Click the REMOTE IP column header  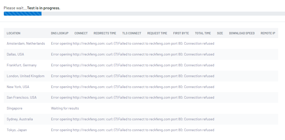point(268,33)
